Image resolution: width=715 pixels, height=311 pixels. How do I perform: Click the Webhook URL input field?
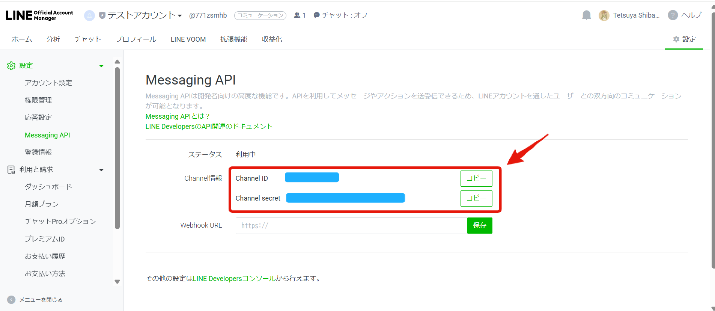pos(351,226)
